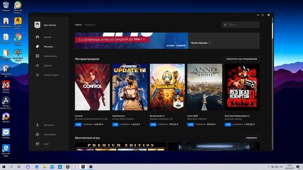Click the Подробнее button for free games
Image resolution: width=303 pixels, height=170 pixels.
(251, 138)
